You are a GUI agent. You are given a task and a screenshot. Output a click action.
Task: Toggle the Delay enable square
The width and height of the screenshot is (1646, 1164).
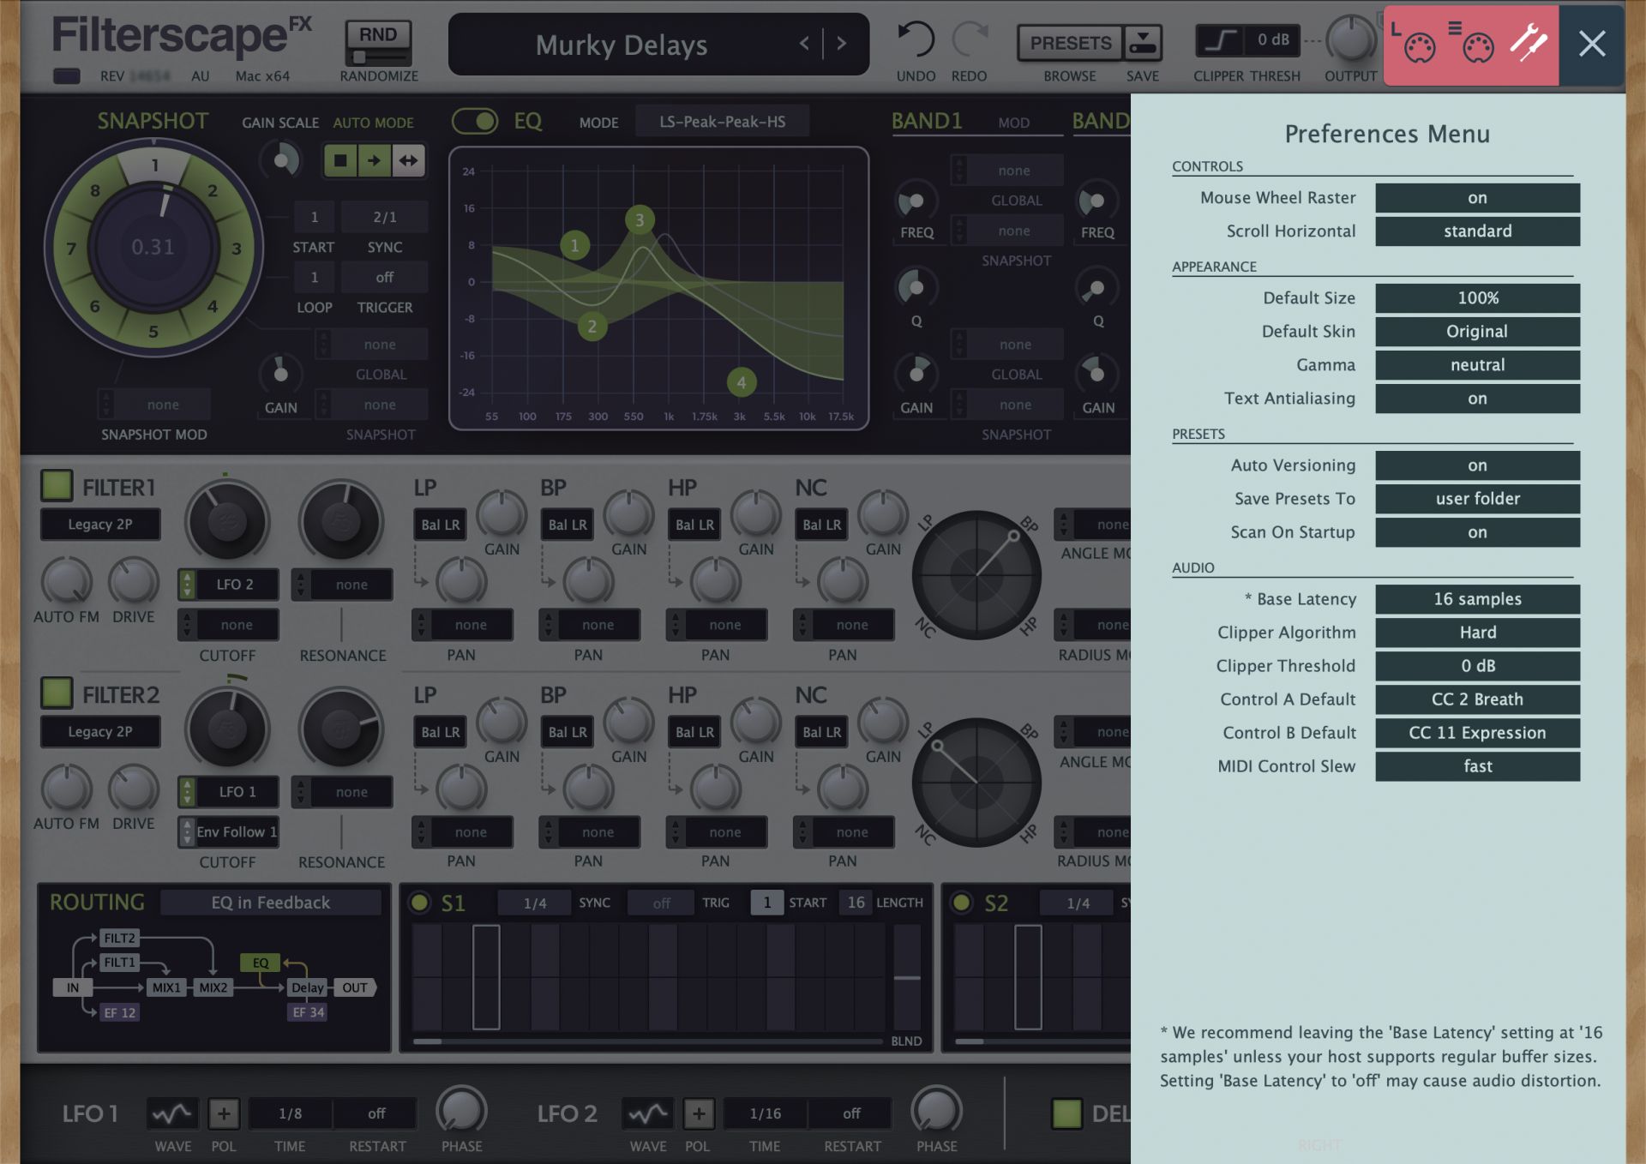(x=1066, y=1113)
